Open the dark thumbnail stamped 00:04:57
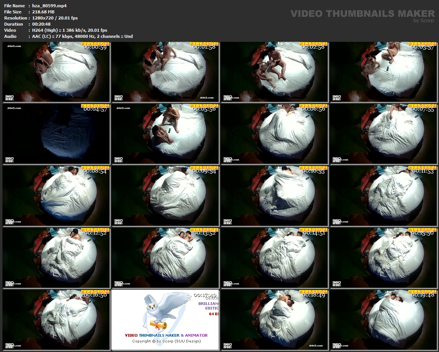 pyautogui.click(x=56, y=134)
